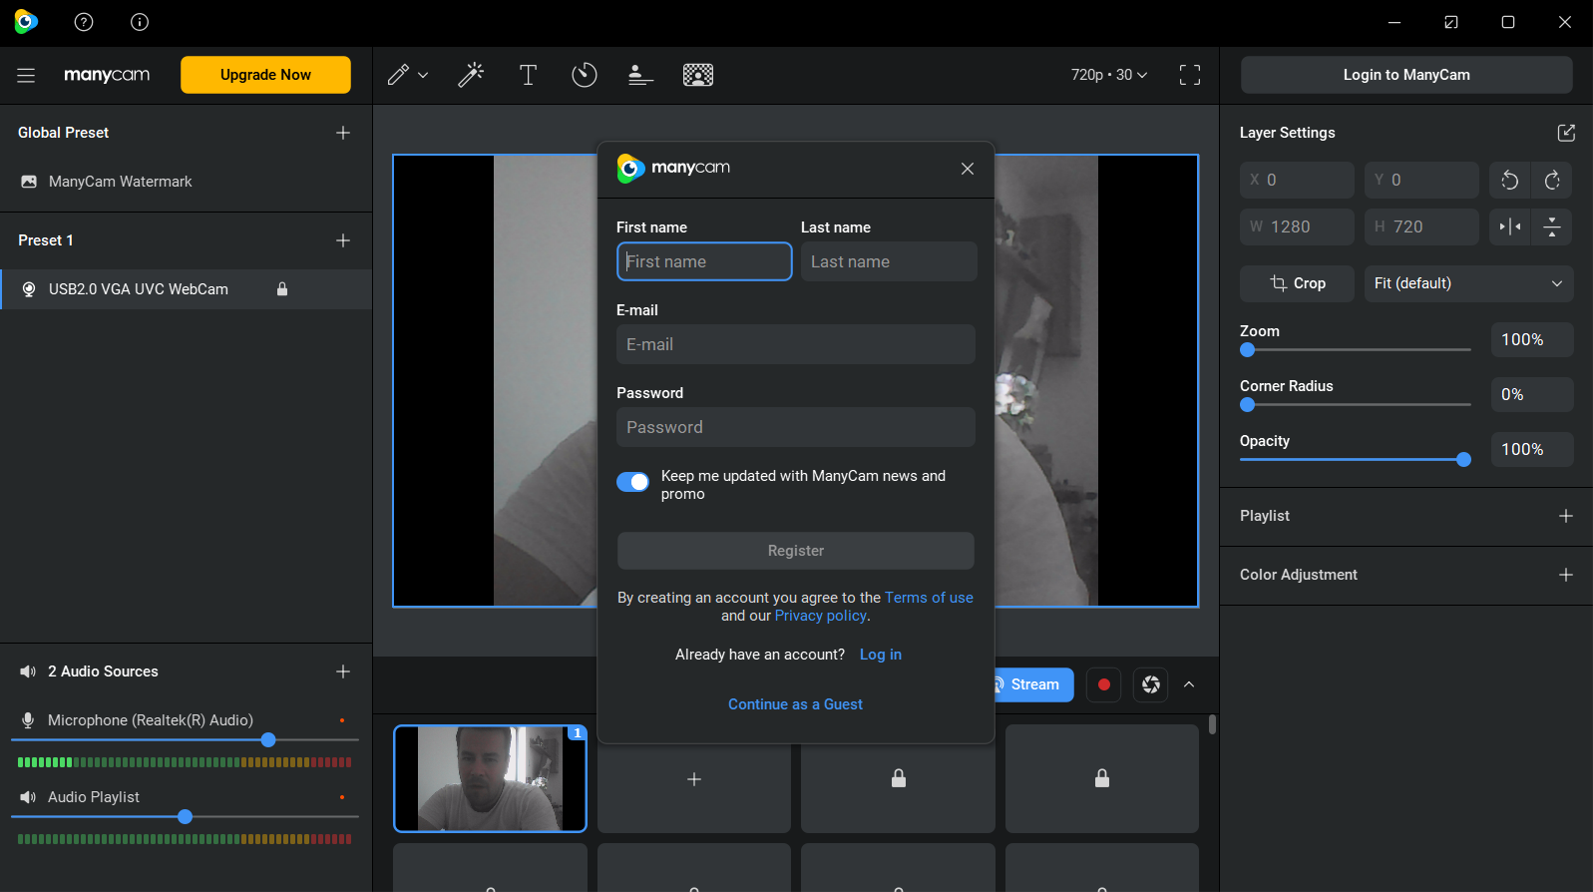Focus the Last name field
Image resolution: width=1593 pixels, height=892 pixels.
coord(889,261)
